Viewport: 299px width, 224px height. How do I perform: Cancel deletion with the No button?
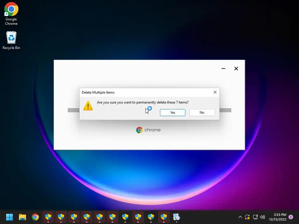pos(202,112)
